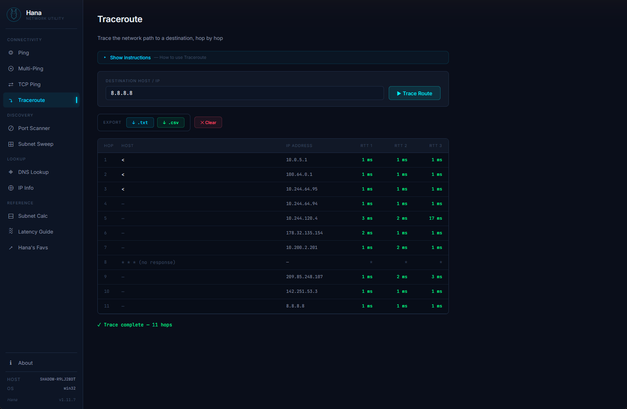Viewport: 627px width, 409px height.
Task: Click the Subnet Sweep grid icon
Action: 11,144
